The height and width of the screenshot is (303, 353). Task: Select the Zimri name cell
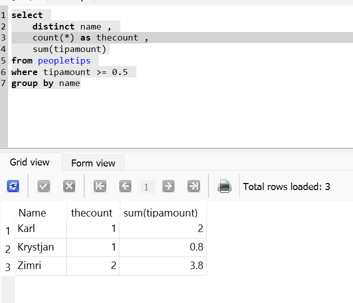tap(41, 266)
